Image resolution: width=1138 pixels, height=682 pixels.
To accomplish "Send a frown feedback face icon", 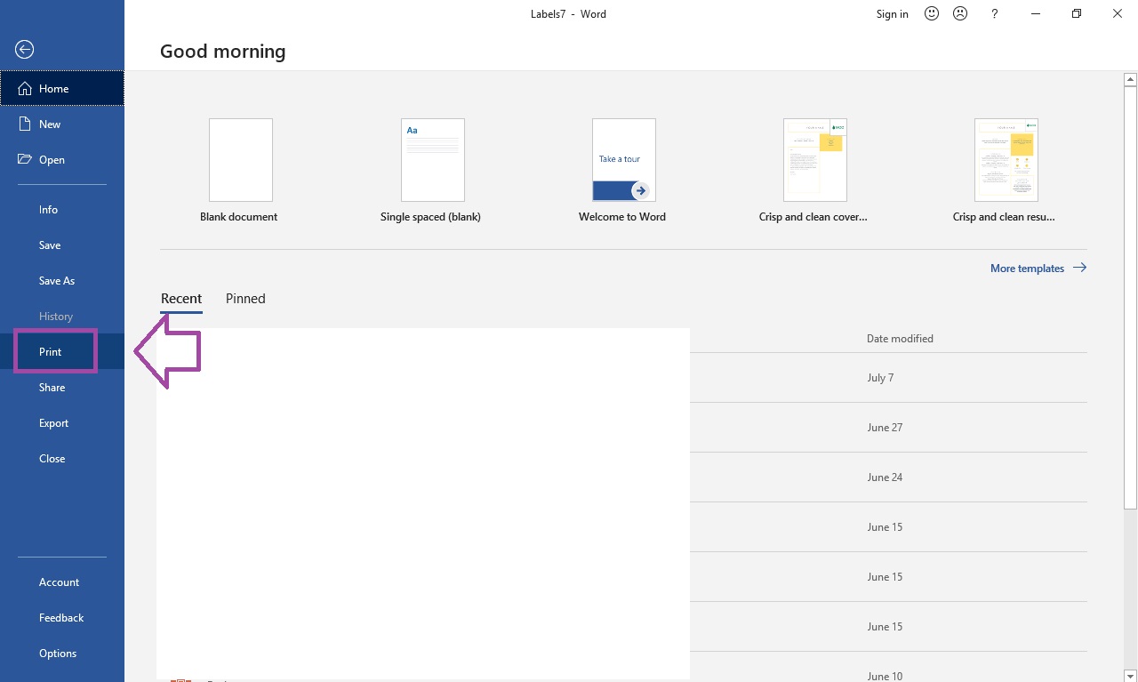I will [960, 13].
